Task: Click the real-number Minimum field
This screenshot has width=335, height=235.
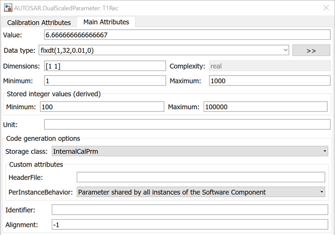Action: [x=105, y=81]
